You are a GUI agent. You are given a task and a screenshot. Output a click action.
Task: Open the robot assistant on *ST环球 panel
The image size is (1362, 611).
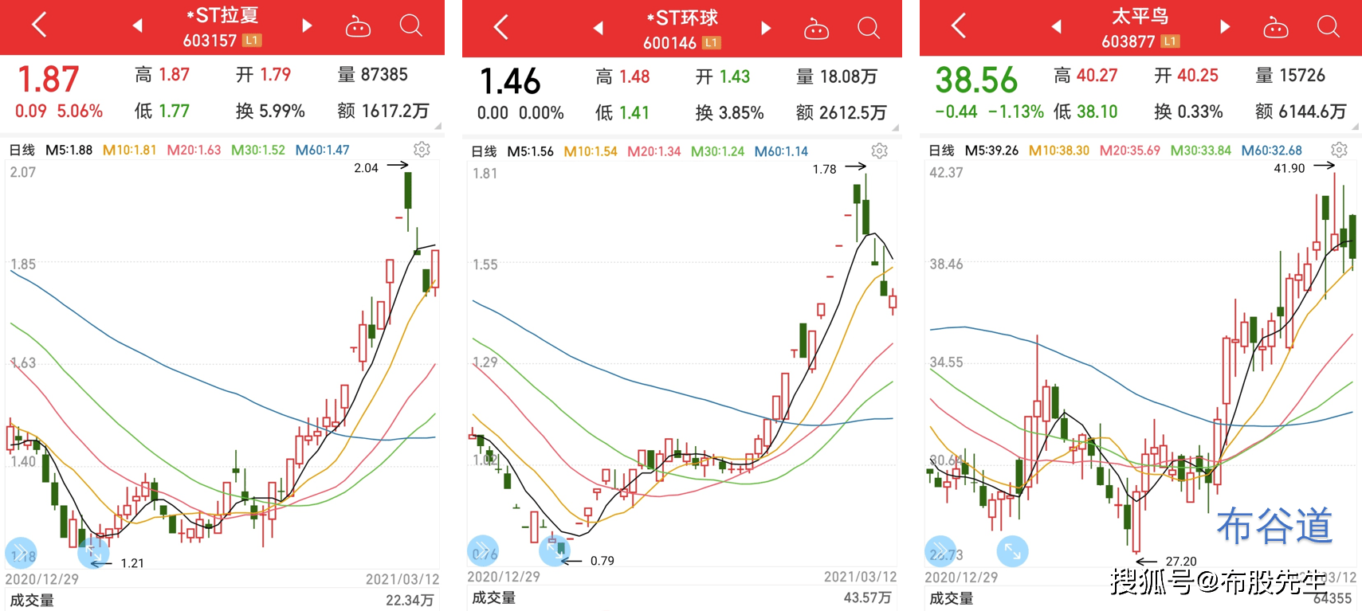pyautogui.click(x=816, y=29)
